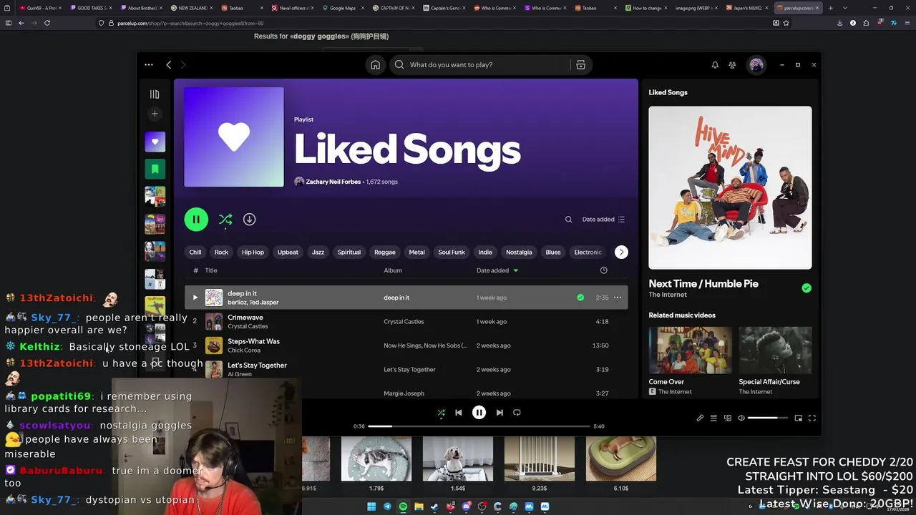Open Zachary Neil Forbes profile link
The image size is (916, 515).
[x=333, y=182]
